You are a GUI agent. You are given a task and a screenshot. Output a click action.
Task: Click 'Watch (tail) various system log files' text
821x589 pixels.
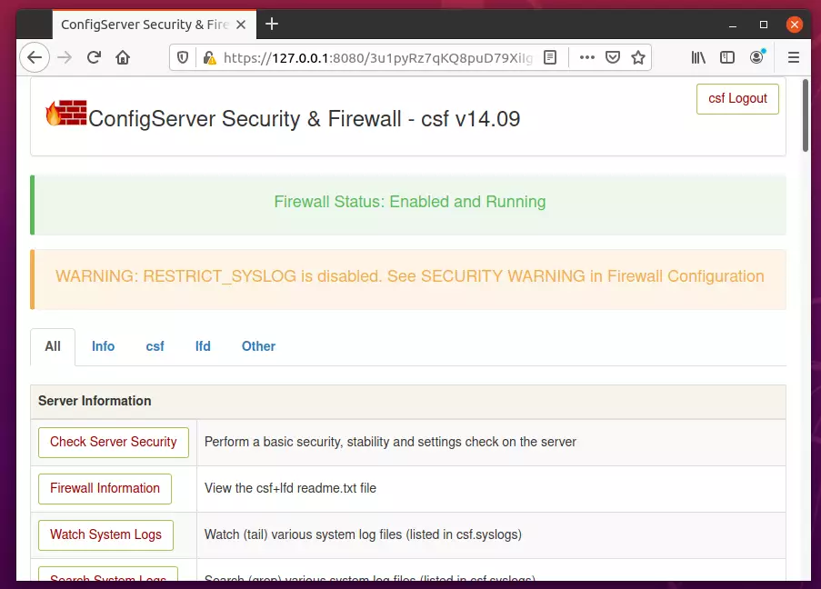tap(363, 534)
